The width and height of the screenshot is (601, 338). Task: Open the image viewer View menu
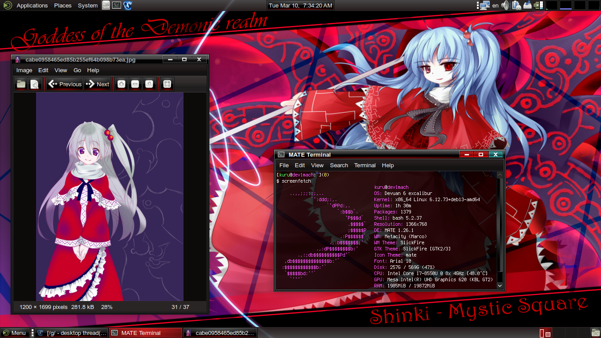click(61, 70)
